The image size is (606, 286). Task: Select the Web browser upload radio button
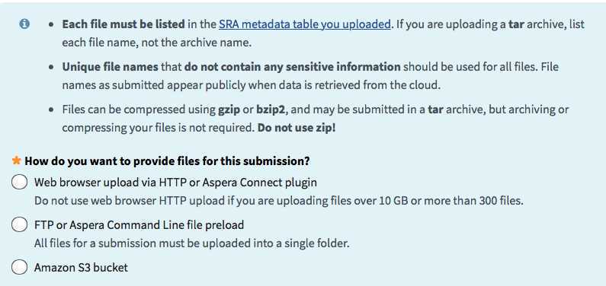pyautogui.click(x=19, y=182)
